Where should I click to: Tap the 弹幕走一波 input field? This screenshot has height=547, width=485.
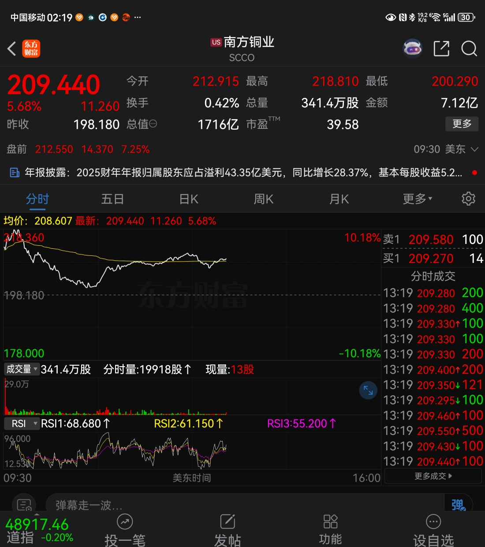[x=245, y=505]
